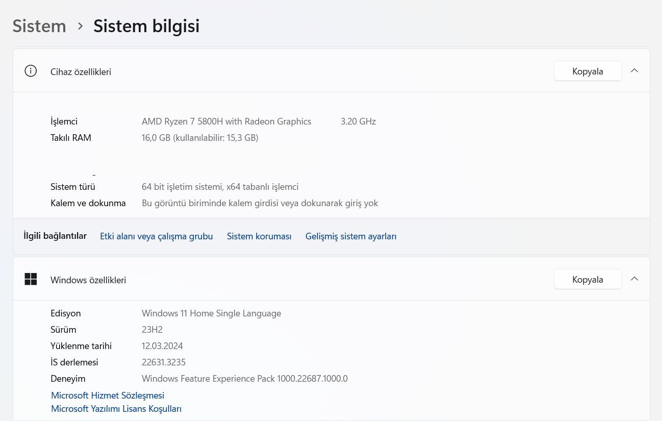Click the İlgili bağlantılar label
The width and height of the screenshot is (662, 421).
(x=55, y=236)
